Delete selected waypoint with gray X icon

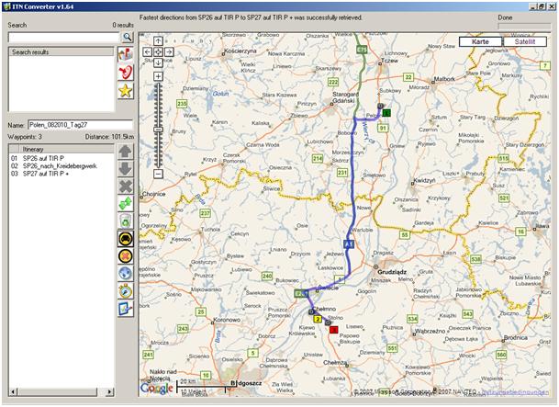[x=126, y=187]
